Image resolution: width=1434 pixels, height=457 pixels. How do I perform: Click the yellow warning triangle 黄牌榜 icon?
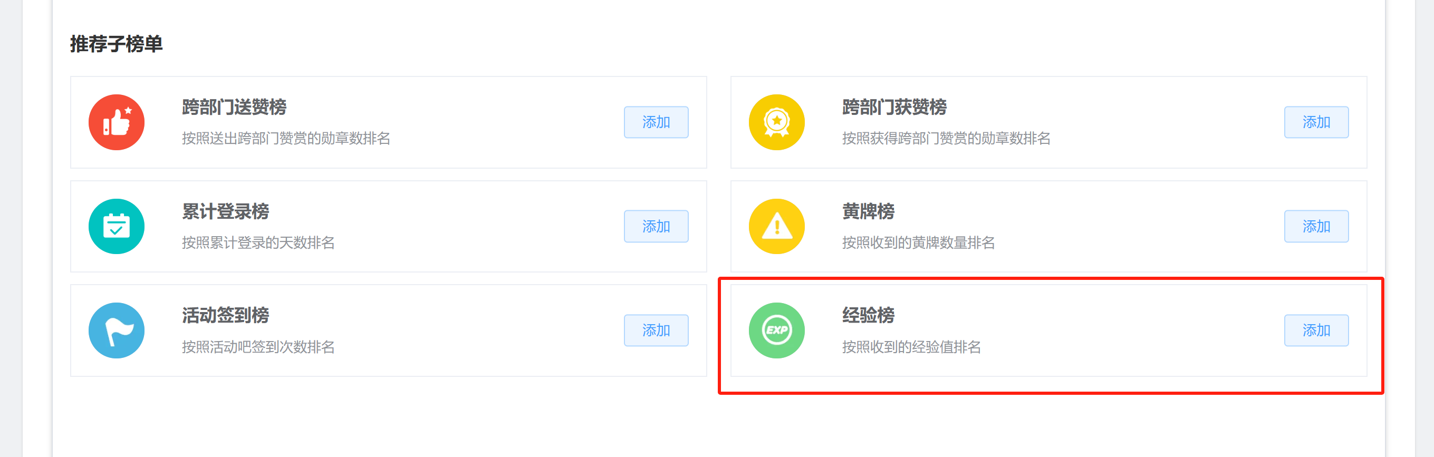tap(776, 226)
